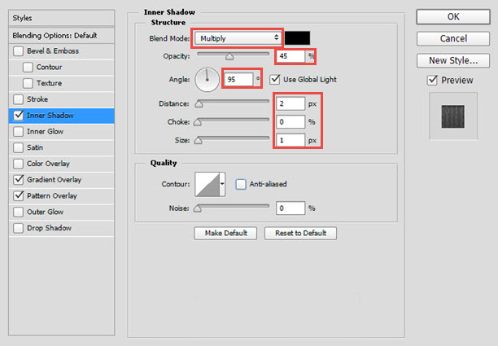Select the Styles header row

[x=62, y=18]
